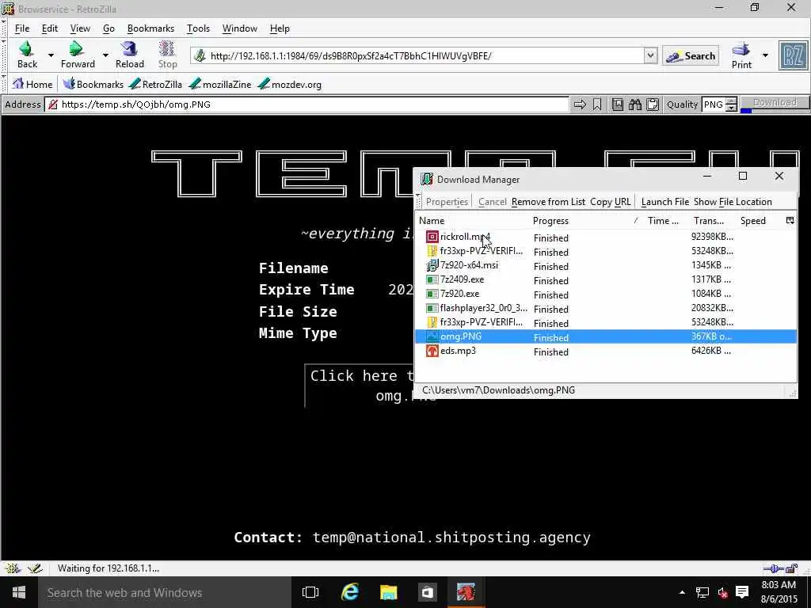This screenshot has width=811, height=608.
Task: Click the Quality PNG spinner arrows
Action: click(x=731, y=104)
